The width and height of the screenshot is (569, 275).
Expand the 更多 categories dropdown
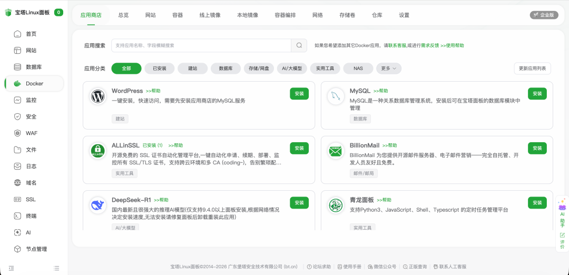click(389, 68)
